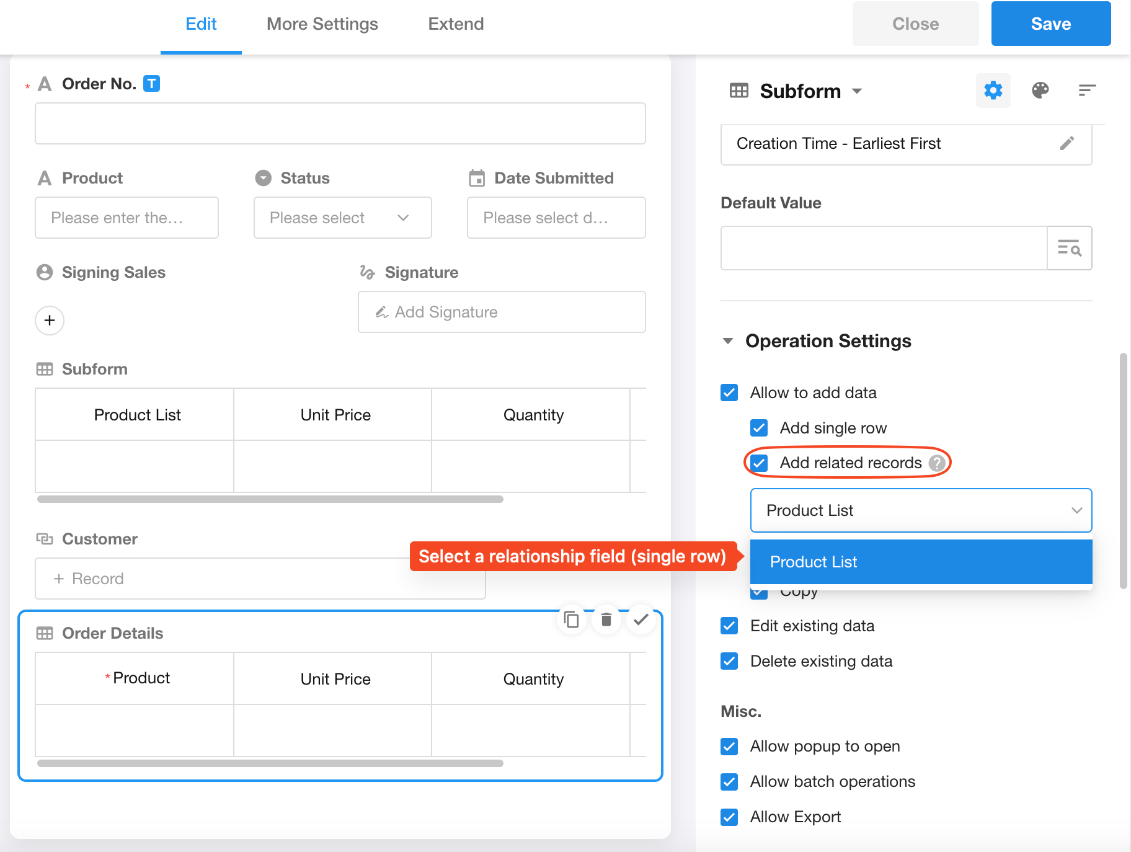Viewport: 1131px width, 852px height.
Task: Click the field list lines icon
Action: tap(1086, 91)
